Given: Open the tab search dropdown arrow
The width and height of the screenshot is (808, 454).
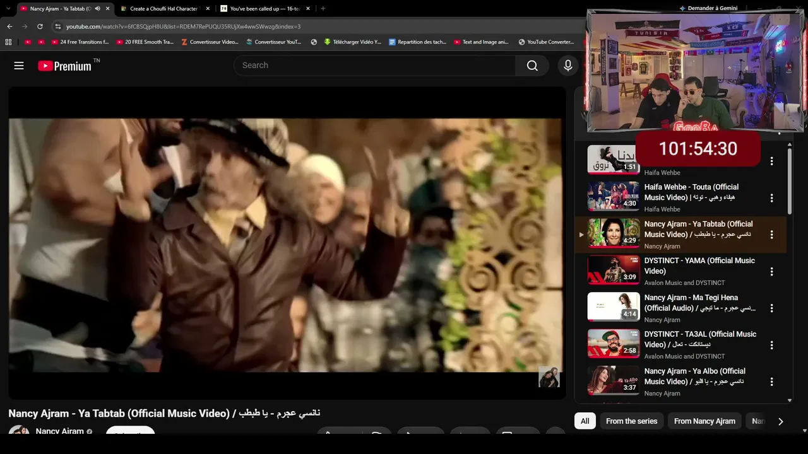Looking at the screenshot, I should pos(8,9).
